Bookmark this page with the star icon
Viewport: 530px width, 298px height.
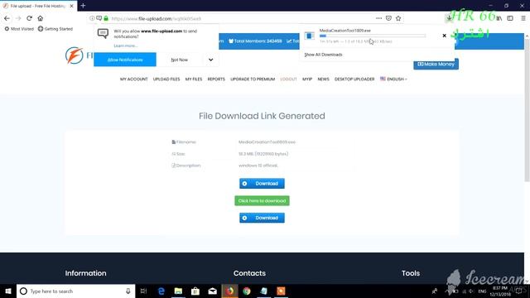(398, 18)
